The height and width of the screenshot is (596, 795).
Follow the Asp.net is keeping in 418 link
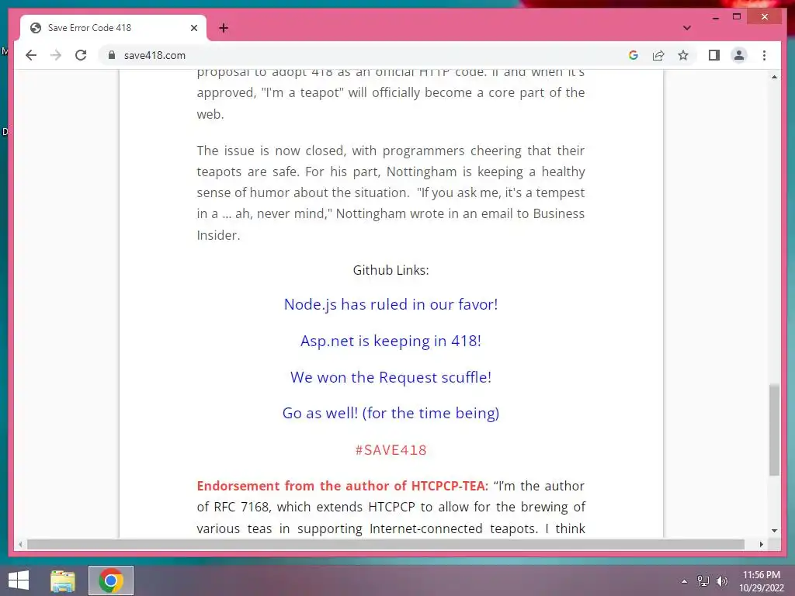coord(391,341)
